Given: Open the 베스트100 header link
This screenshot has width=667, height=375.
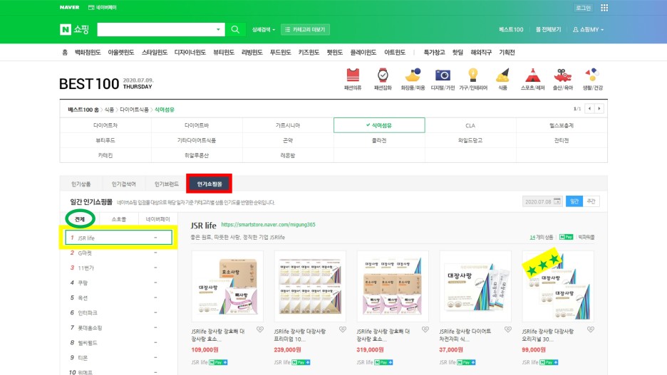Looking at the screenshot, I should 511,29.
